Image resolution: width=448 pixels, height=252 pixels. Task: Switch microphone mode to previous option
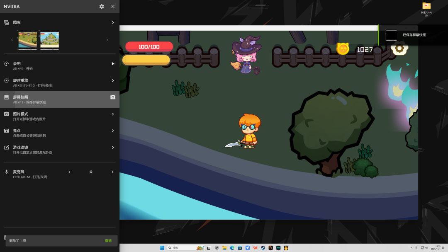[x=69, y=172]
